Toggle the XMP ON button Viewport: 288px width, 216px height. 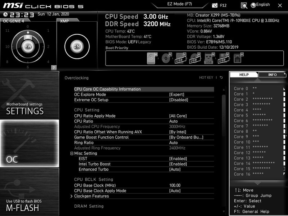[77, 47]
